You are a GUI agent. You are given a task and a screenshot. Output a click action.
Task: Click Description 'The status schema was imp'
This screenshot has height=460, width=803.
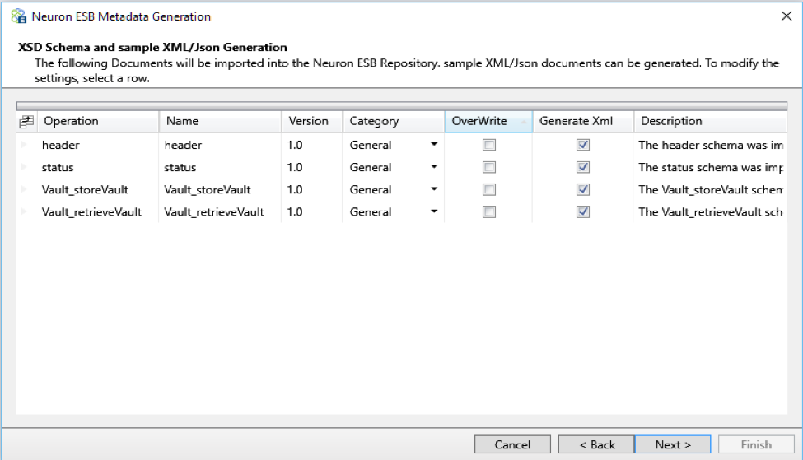coord(710,167)
